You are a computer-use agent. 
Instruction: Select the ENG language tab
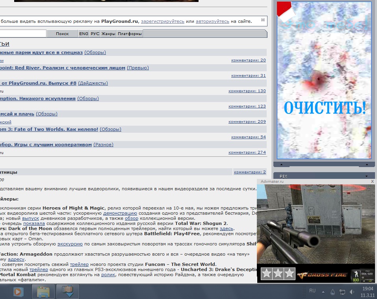coord(84,34)
